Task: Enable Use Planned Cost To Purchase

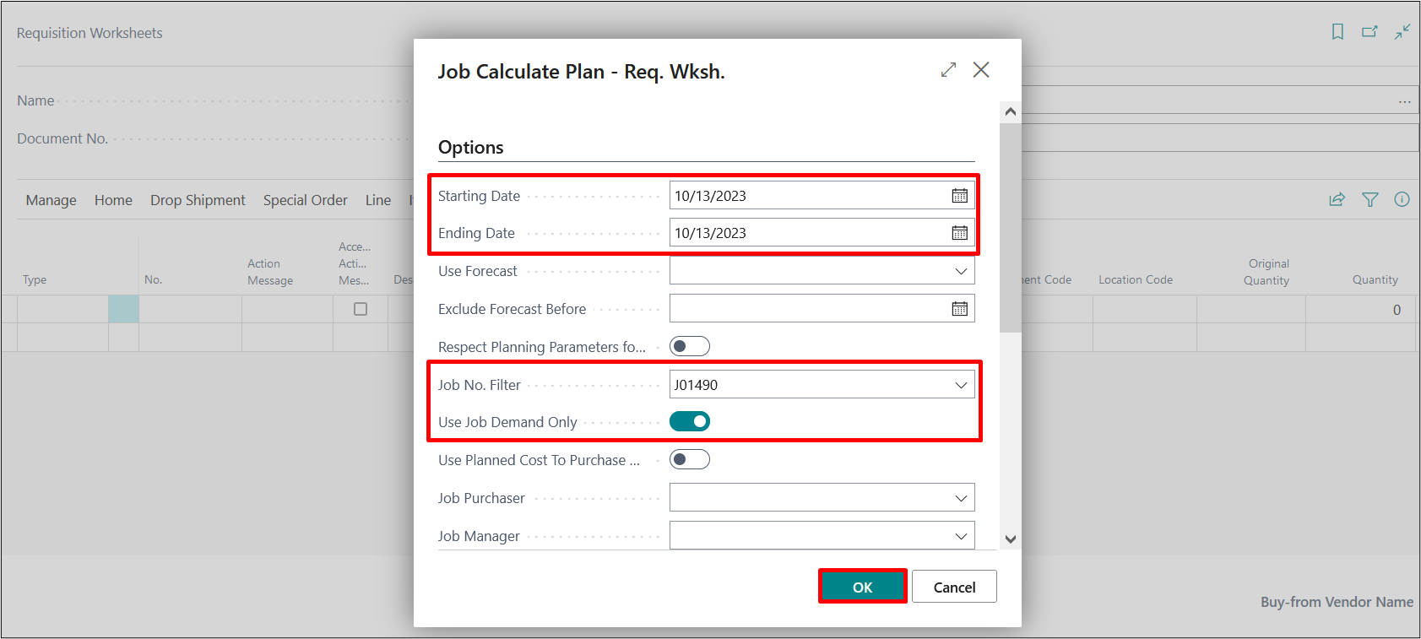Action: pos(689,459)
